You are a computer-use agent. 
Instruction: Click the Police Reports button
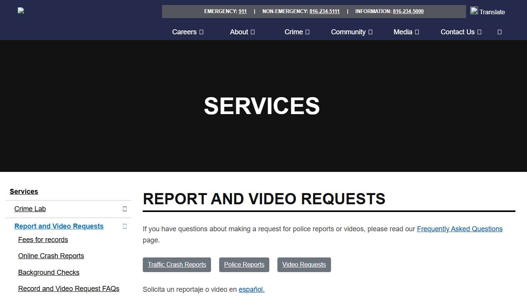point(244,265)
